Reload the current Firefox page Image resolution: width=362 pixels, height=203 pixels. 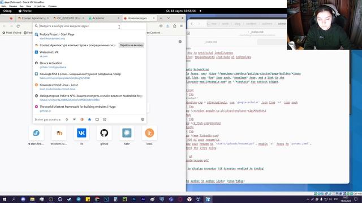pos(18,27)
